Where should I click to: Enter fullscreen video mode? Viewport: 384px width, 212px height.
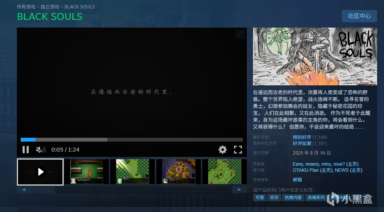238,149
